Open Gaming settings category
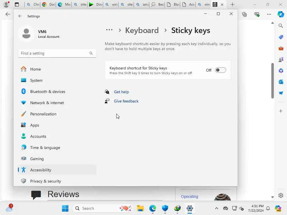The width and height of the screenshot is (287, 215). 57,159
